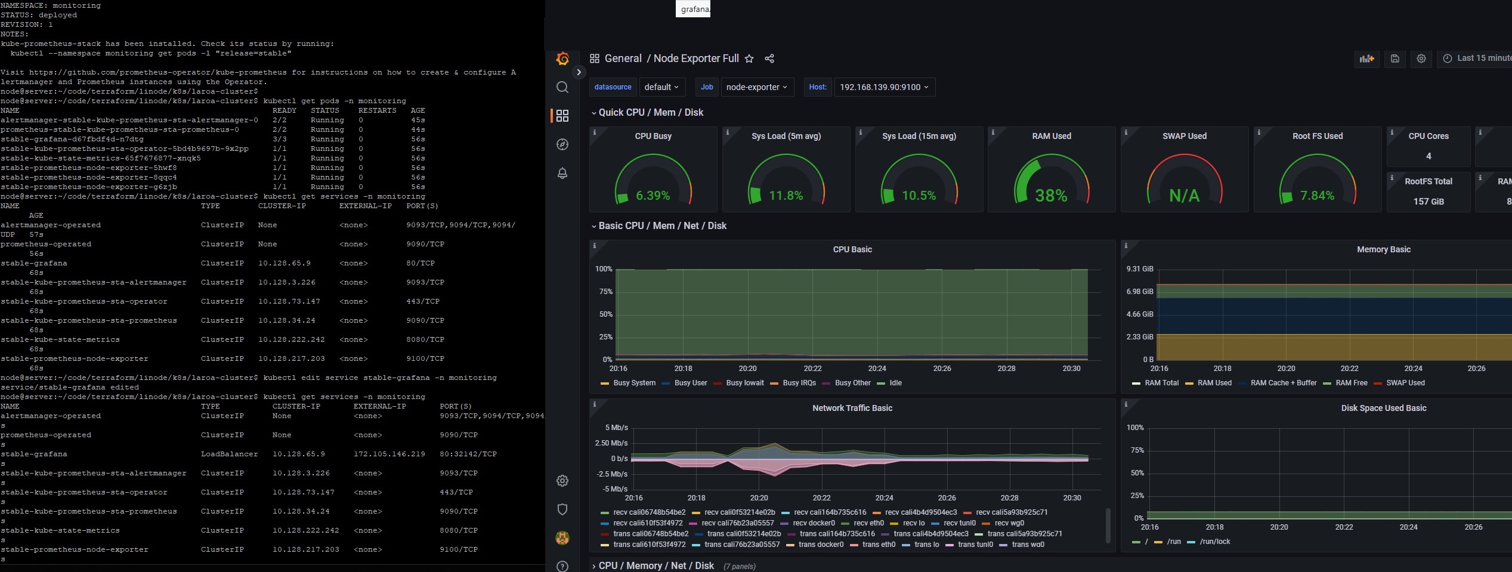Open the Search dashboards magnifier icon
Viewport: 1512px width, 572px height.
click(x=562, y=87)
